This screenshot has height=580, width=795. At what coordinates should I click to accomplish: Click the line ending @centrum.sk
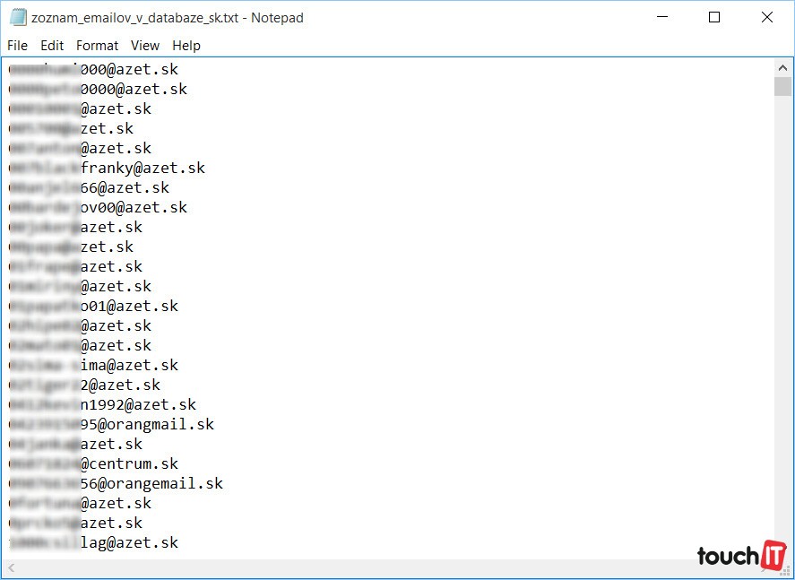click(94, 463)
